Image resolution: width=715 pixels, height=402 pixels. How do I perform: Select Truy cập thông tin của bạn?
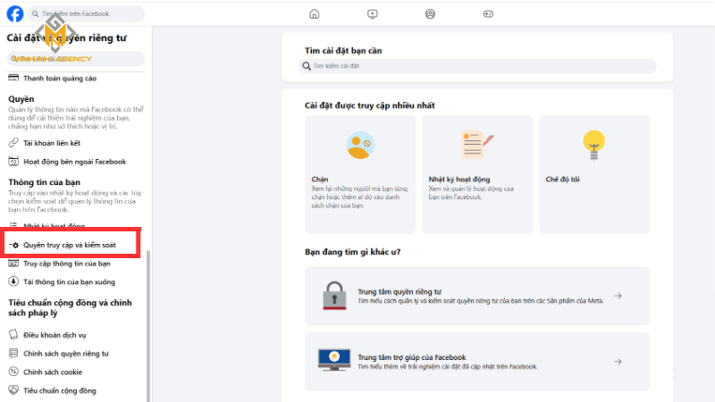(x=66, y=264)
